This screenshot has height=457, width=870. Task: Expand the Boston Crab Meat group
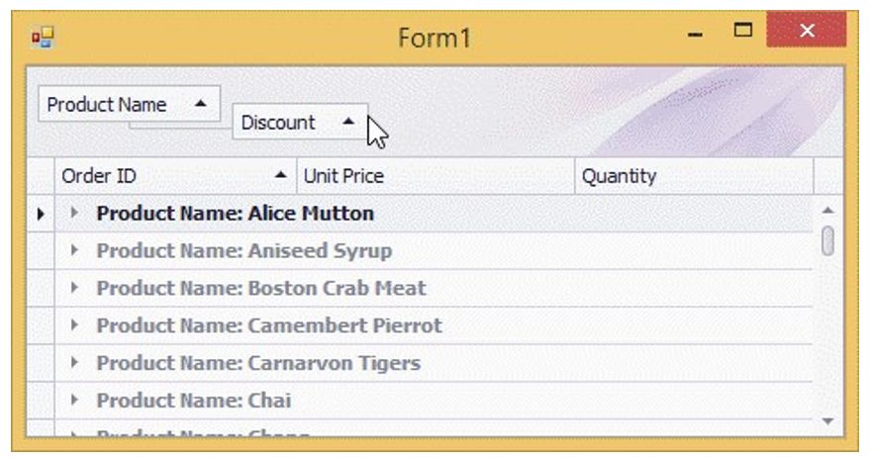[75, 289]
